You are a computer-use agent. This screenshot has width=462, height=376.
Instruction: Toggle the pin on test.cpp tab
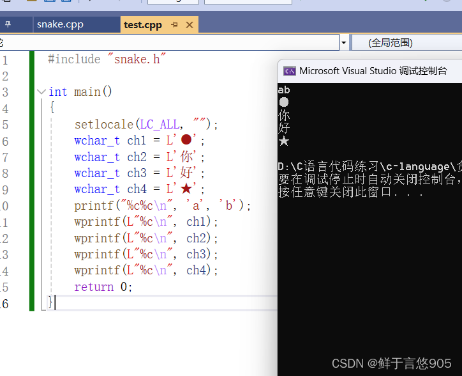click(x=174, y=25)
